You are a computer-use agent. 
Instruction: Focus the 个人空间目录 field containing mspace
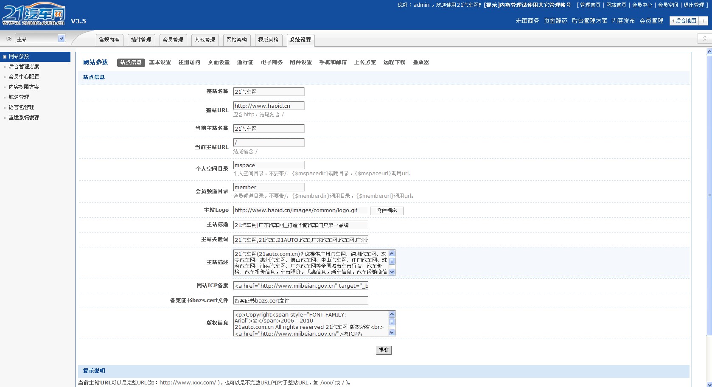(269, 165)
